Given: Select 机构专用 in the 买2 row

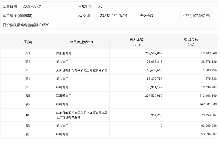Looking at the screenshot, I should pos(62,62).
